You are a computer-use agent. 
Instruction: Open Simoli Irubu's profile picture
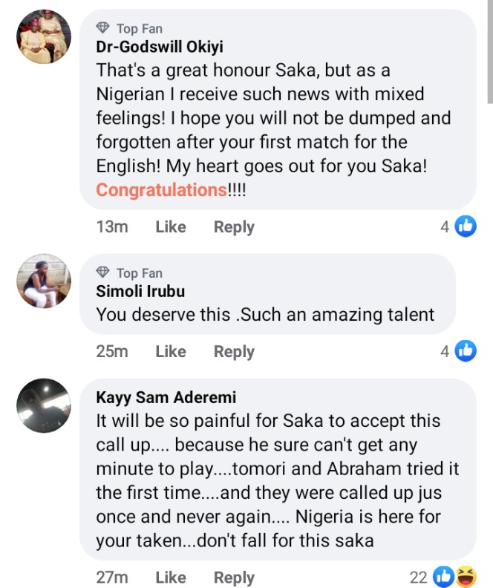point(44,281)
